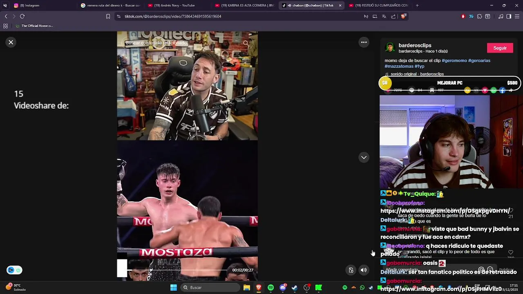
Task: Open Kick app from the taskbar
Action: (319, 287)
